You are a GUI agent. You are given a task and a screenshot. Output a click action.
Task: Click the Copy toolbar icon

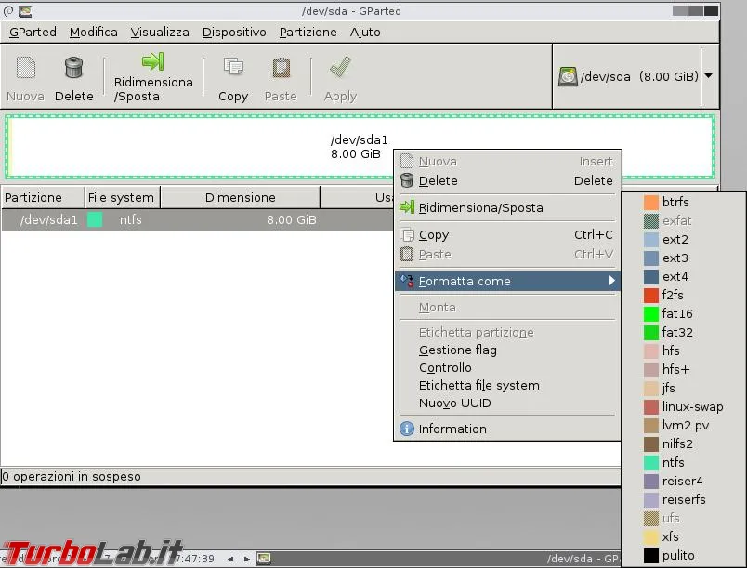(233, 67)
